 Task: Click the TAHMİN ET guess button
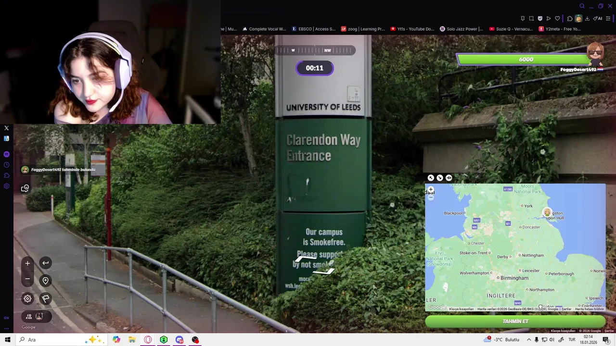pos(515,321)
